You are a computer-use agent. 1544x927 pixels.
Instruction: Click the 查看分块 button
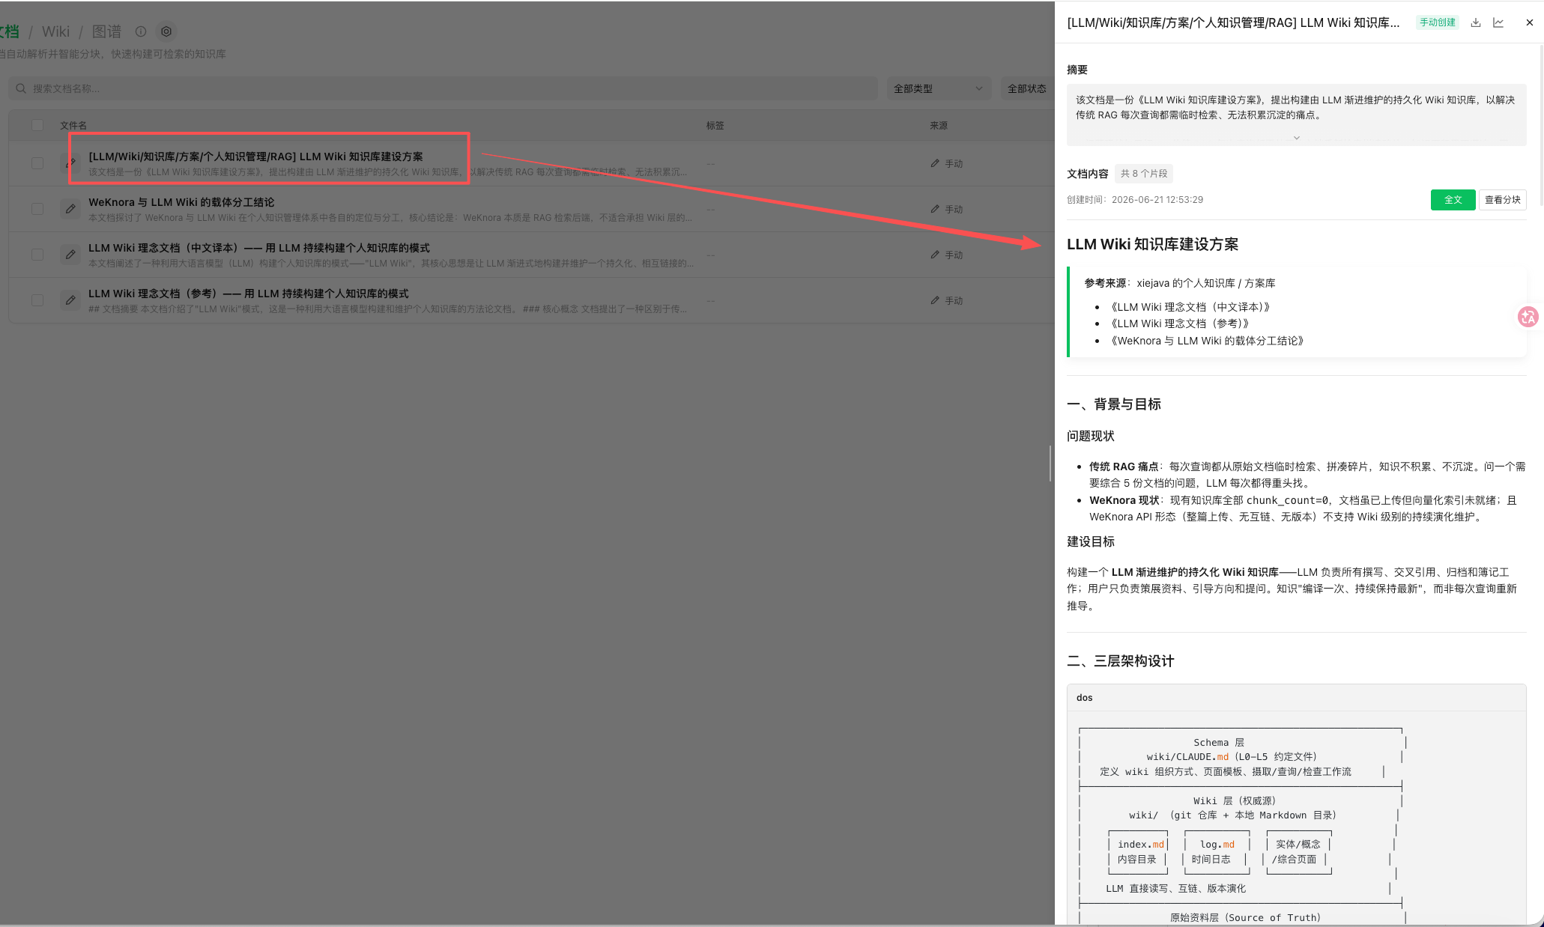click(1502, 200)
